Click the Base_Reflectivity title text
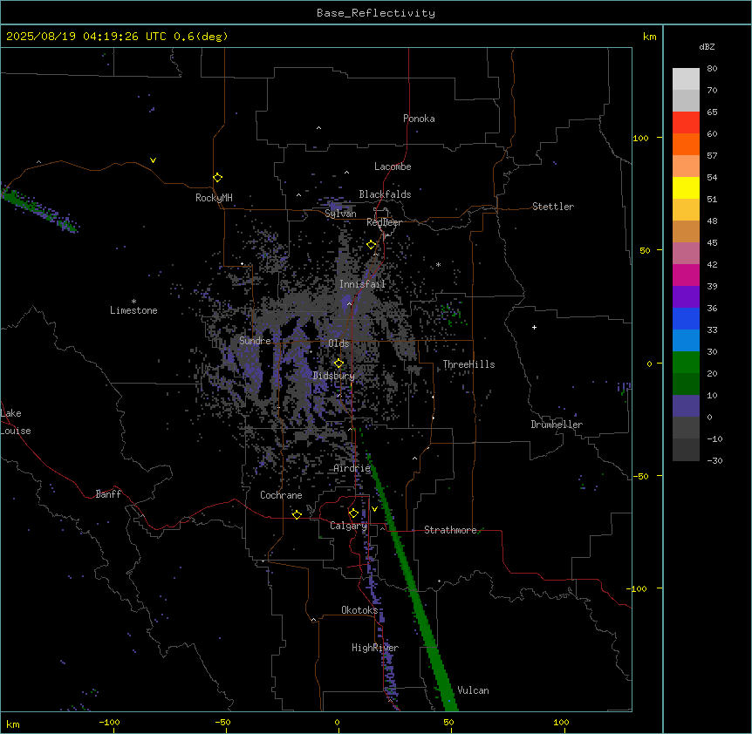The height and width of the screenshot is (734, 752). (376, 13)
